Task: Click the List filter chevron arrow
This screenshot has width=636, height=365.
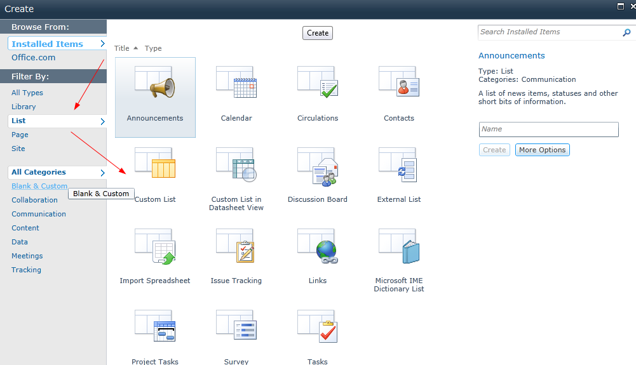Action: (102, 121)
